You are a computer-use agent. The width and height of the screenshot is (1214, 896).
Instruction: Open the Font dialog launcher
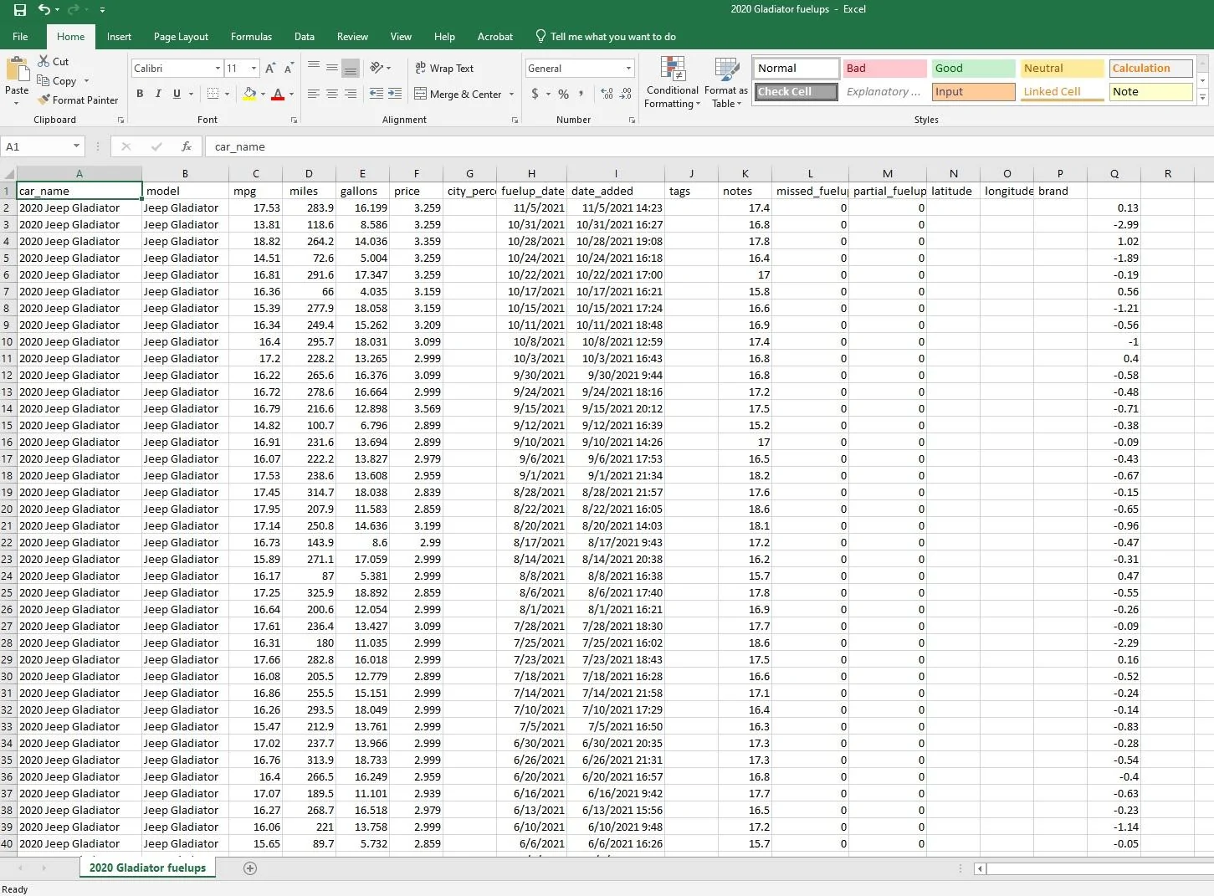click(294, 120)
